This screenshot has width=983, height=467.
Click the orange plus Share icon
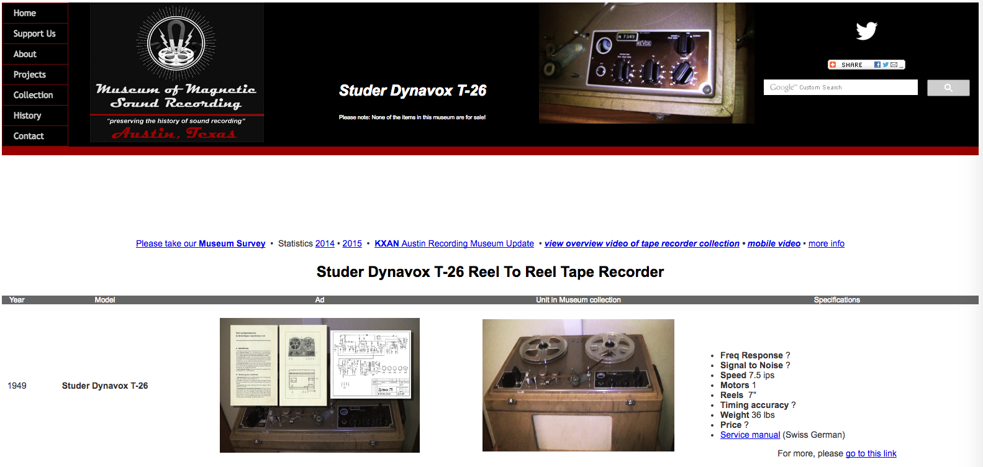tap(833, 65)
